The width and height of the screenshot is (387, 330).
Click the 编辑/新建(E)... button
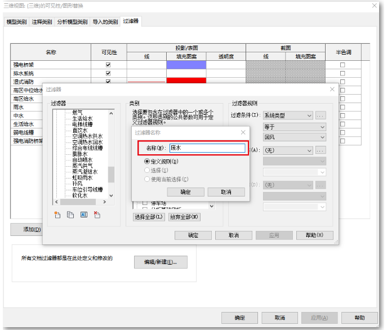point(161,262)
